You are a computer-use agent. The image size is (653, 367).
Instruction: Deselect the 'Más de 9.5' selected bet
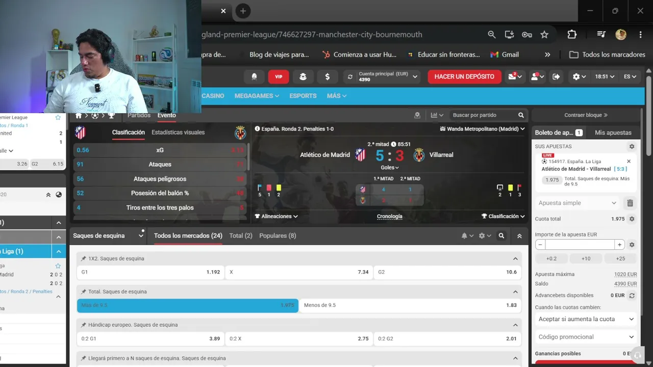[188, 305]
